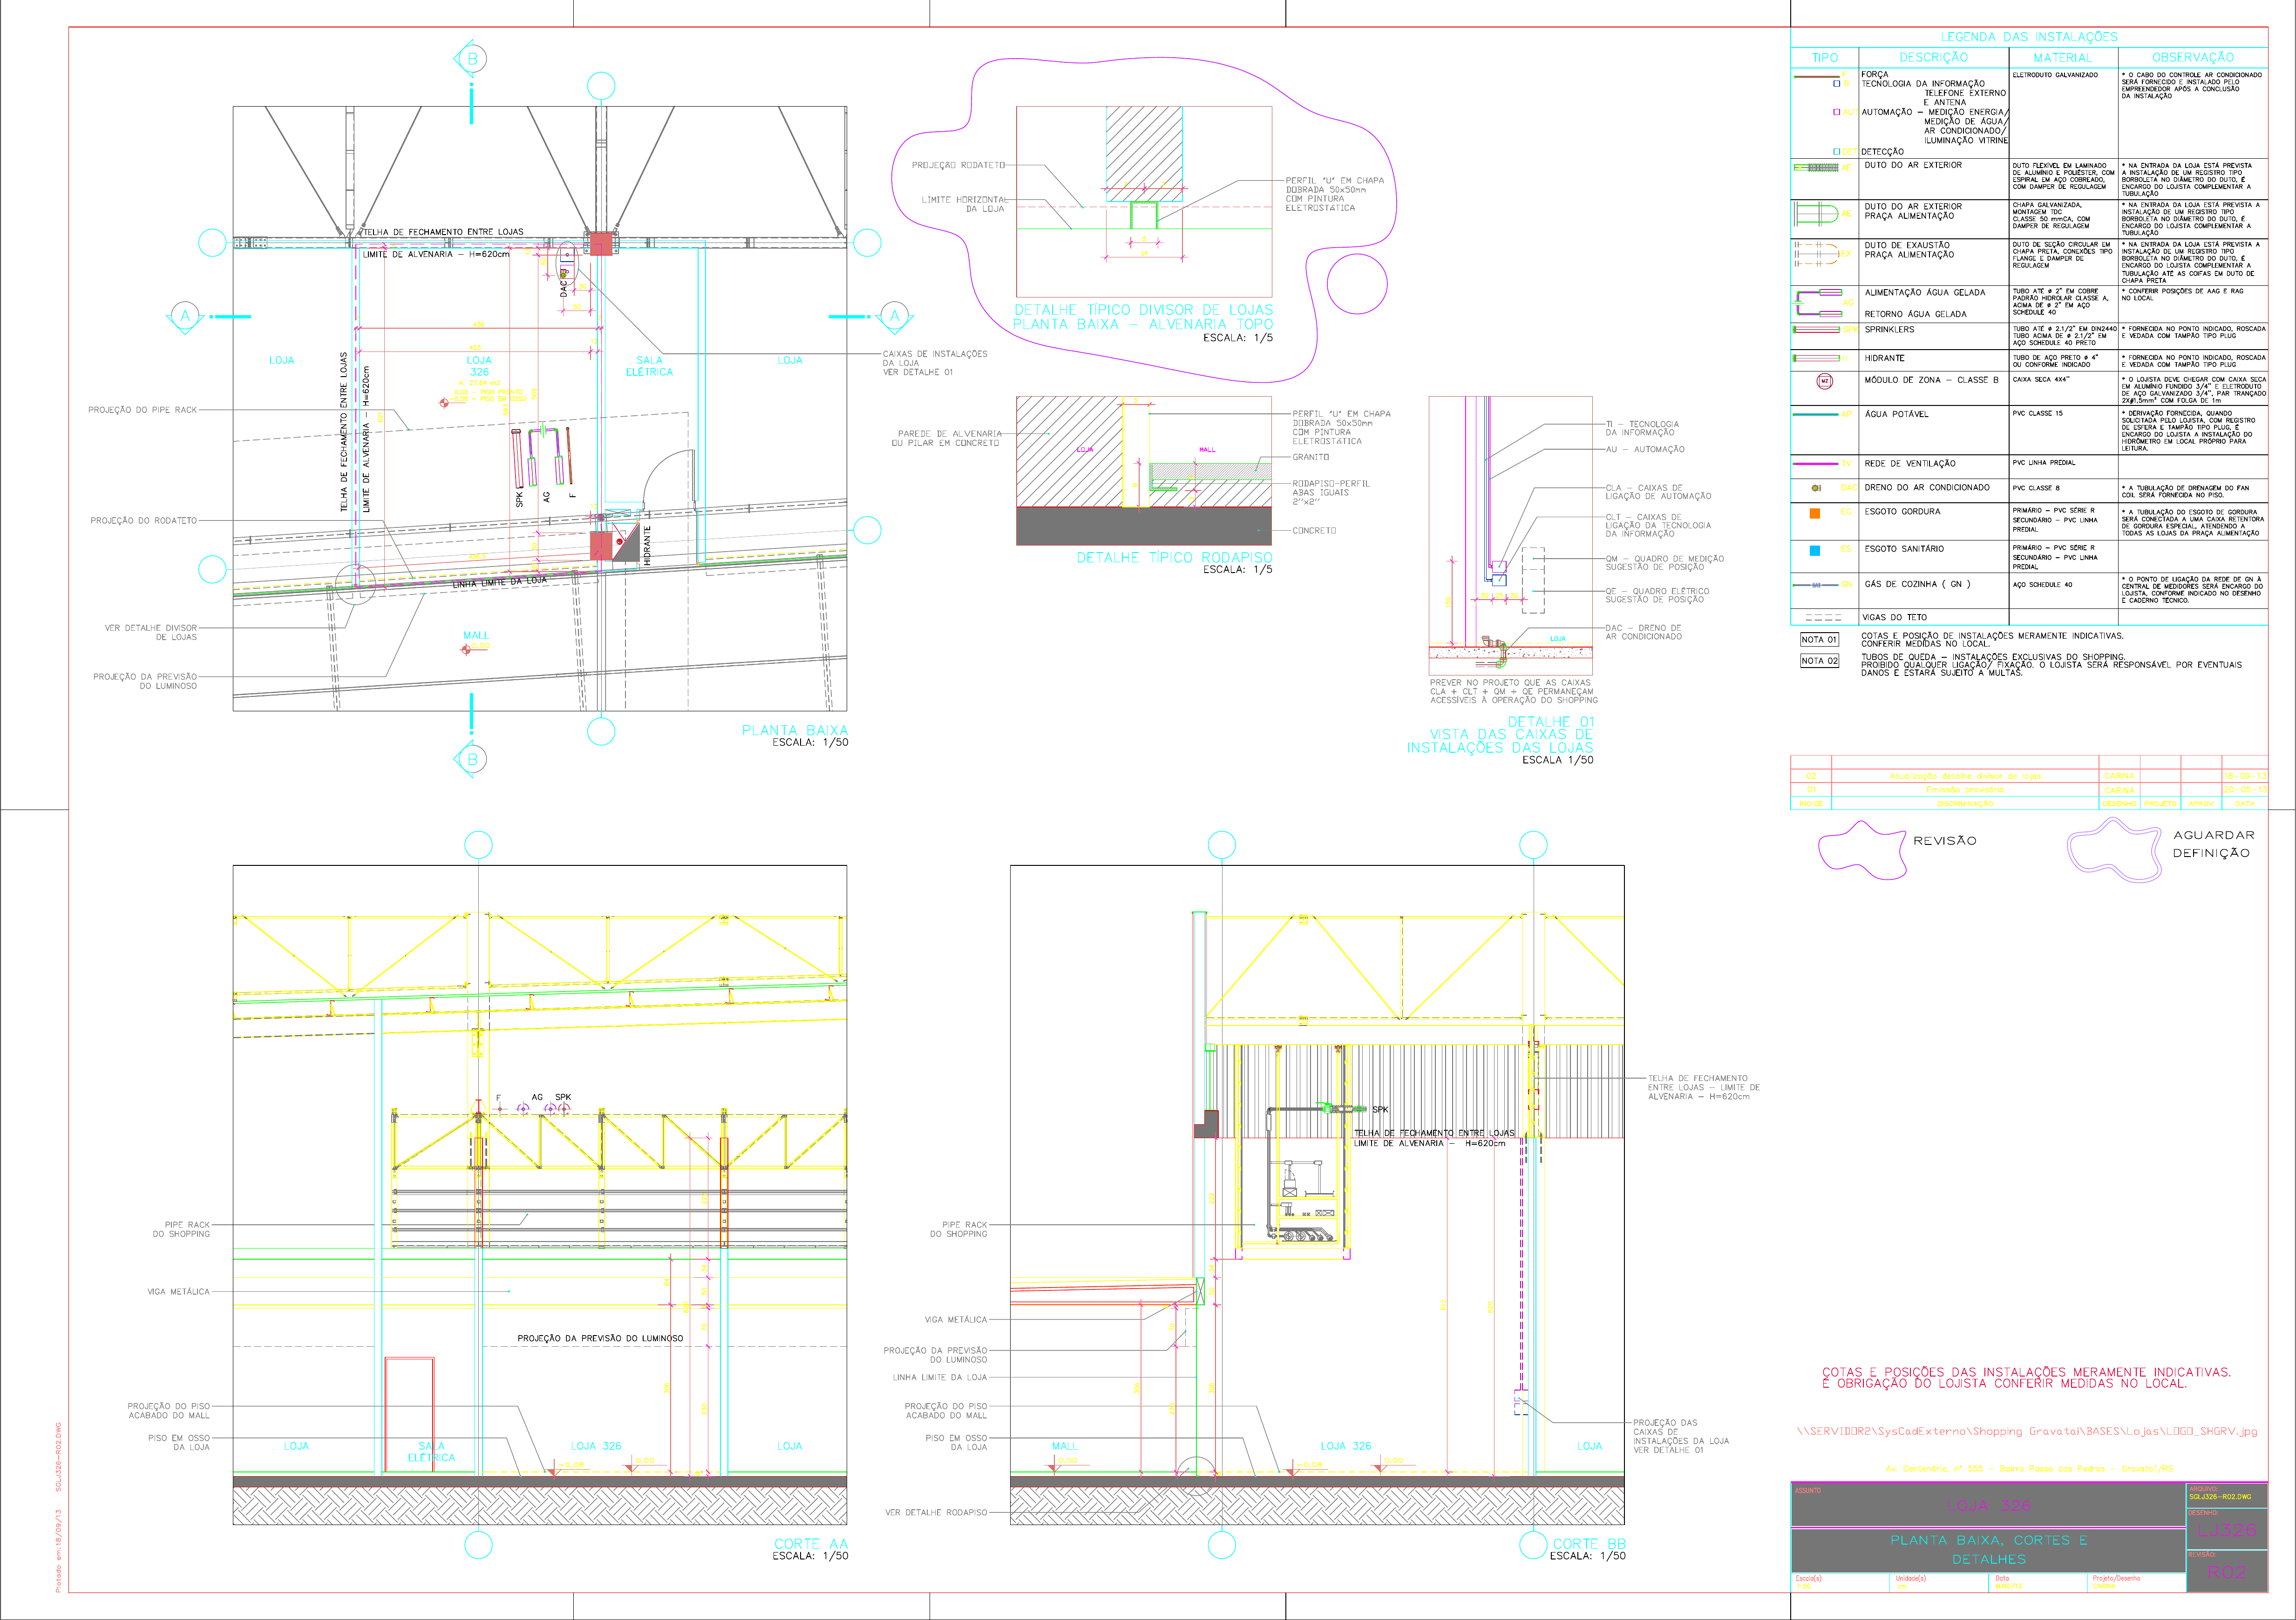This screenshot has height=1620, width=2296.
Task: Click the PLANTA BAIXA drawing title
Action: [794, 730]
